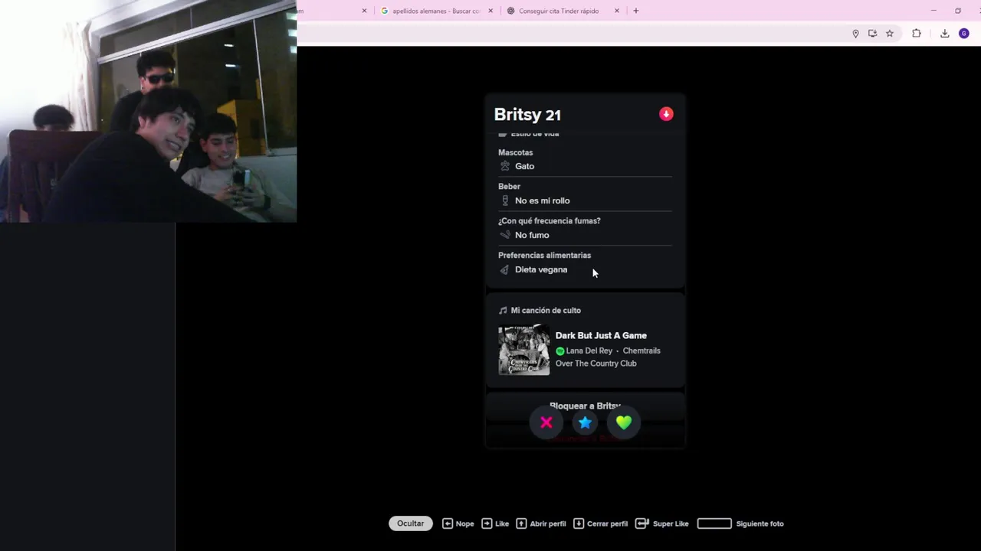Image resolution: width=981 pixels, height=551 pixels.
Task: Click the Siguiente foto shortcut label
Action: click(760, 524)
